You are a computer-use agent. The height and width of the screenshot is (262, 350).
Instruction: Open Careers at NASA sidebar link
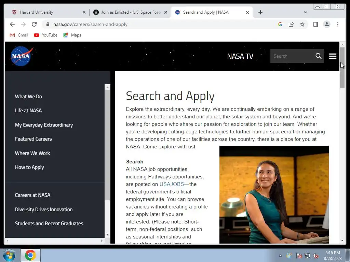point(32,195)
